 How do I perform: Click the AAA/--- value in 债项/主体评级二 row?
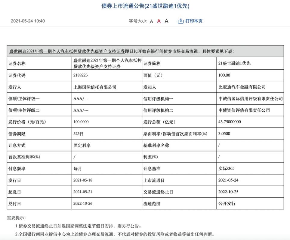(x=81, y=110)
